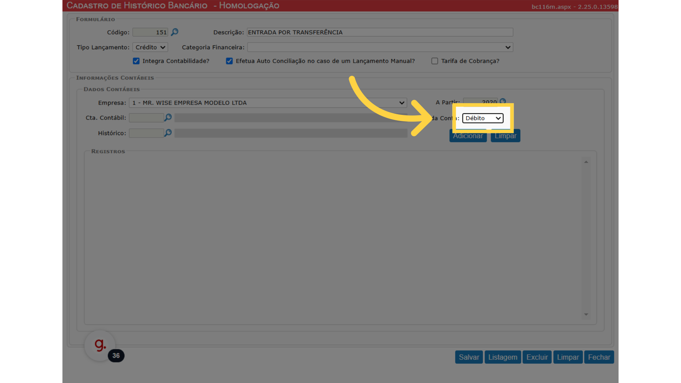
Task: Open the Listagem button
Action: click(503, 357)
